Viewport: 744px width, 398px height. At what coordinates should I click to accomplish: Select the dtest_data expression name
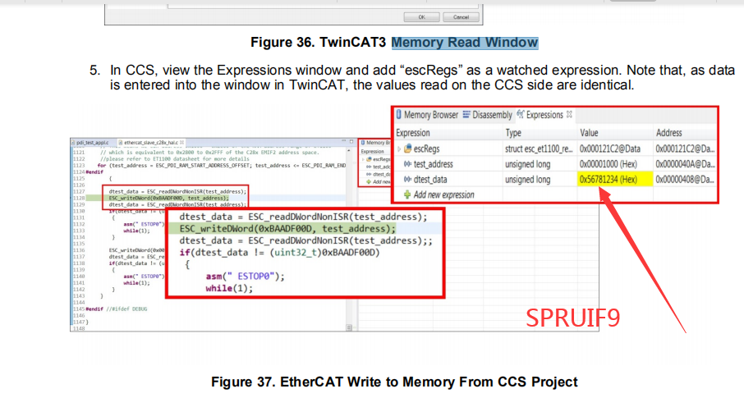point(430,180)
